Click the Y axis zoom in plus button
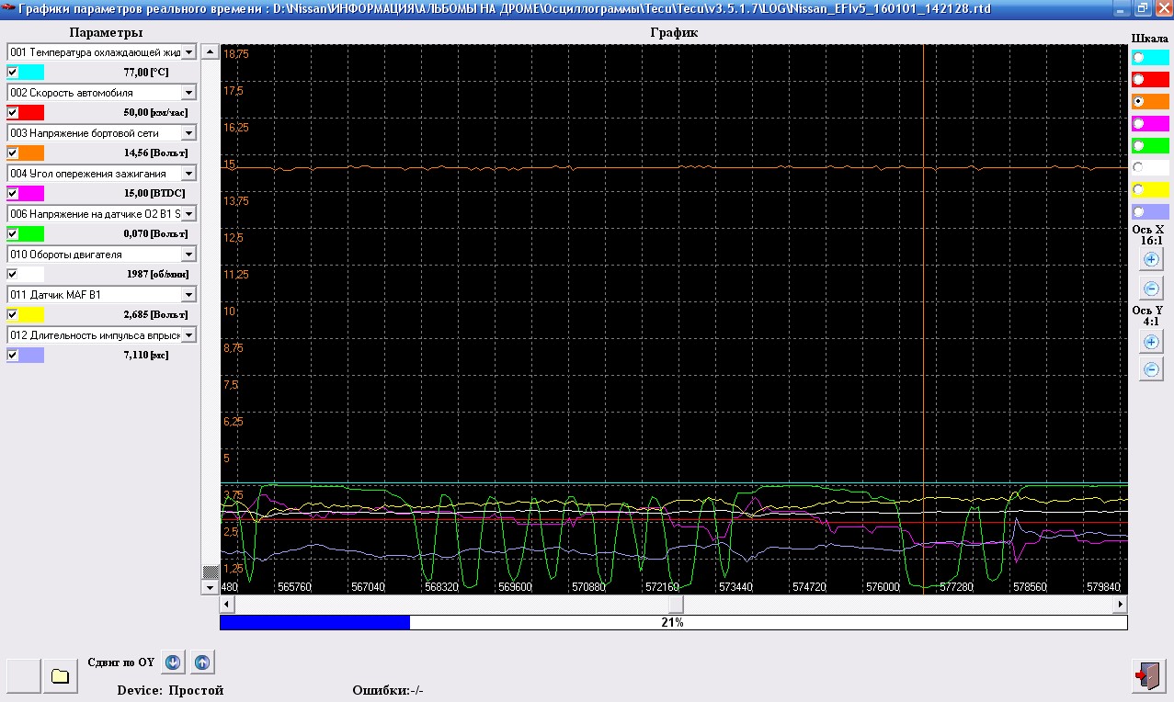 [1150, 342]
